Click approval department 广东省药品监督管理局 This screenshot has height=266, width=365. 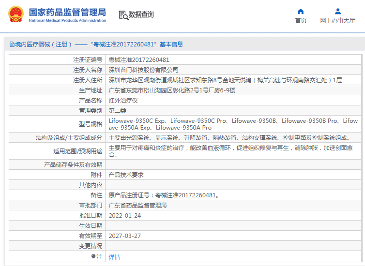(137, 205)
